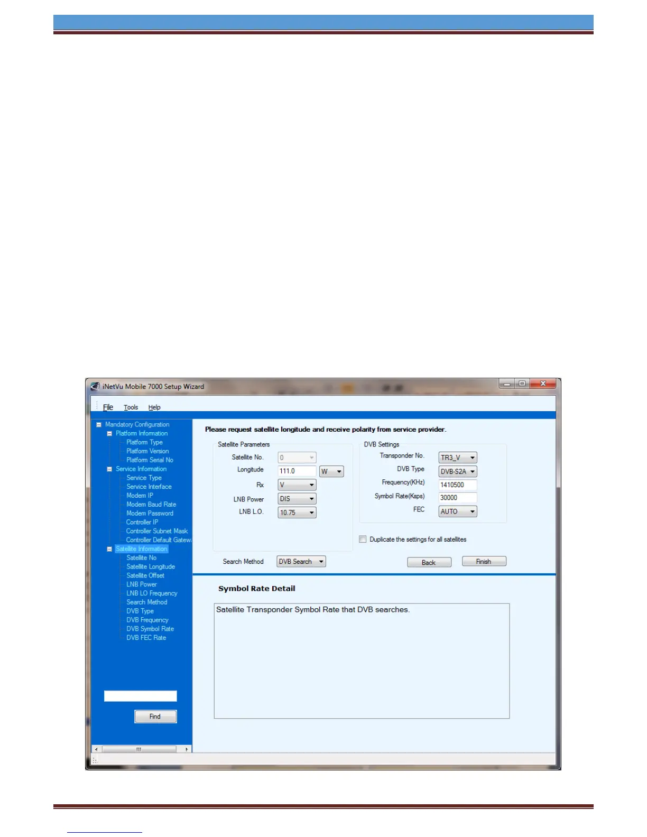
Task: Click the Back button
Action: click(x=429, y=562)
